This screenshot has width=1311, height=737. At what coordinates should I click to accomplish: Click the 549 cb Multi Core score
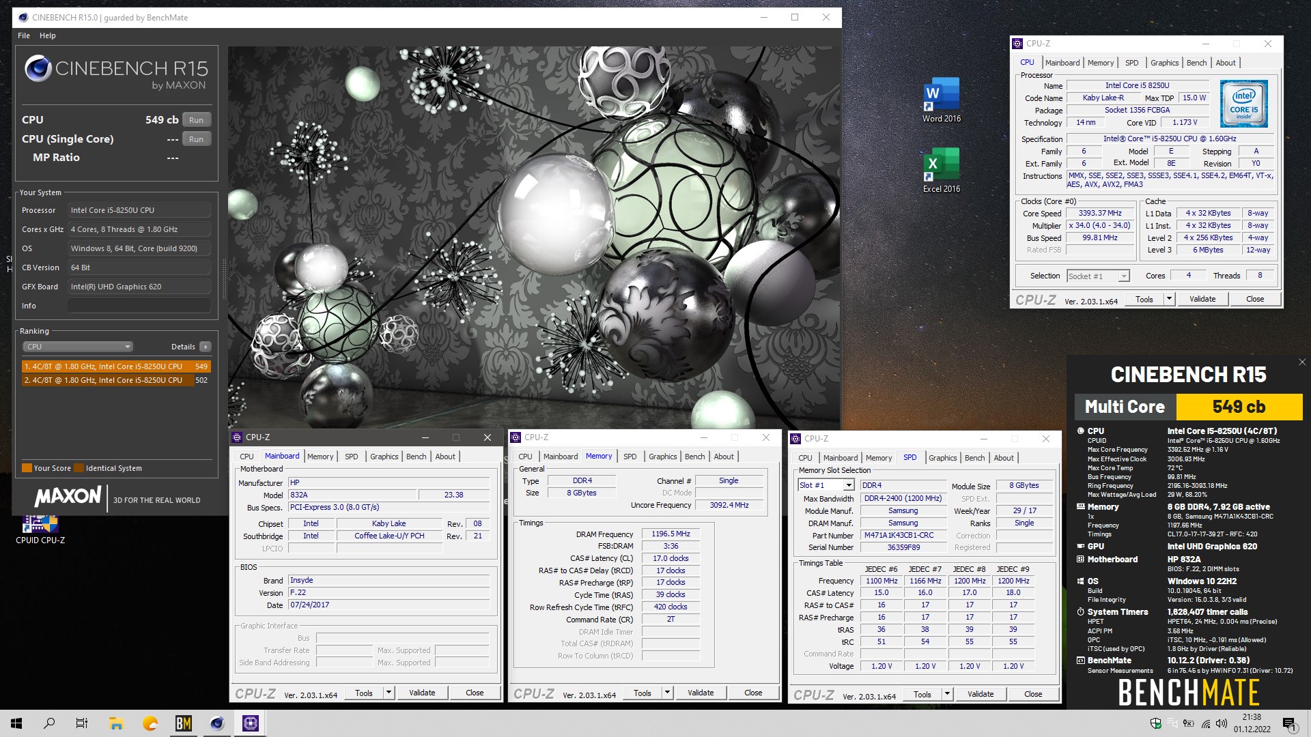click(x=1239, y=407)
